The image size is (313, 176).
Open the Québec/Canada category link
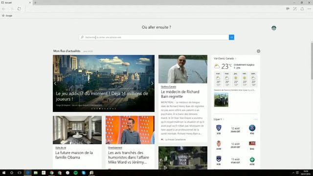point(168,87)
